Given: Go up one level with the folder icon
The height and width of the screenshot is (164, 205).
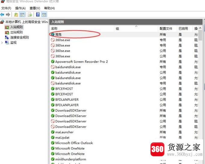Looking at the screenshot, I should coord(16,14).
